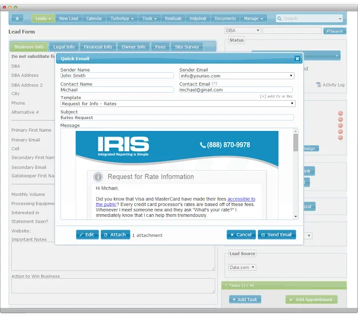Click the macOS green zoom window button

[x=15, y=7]
